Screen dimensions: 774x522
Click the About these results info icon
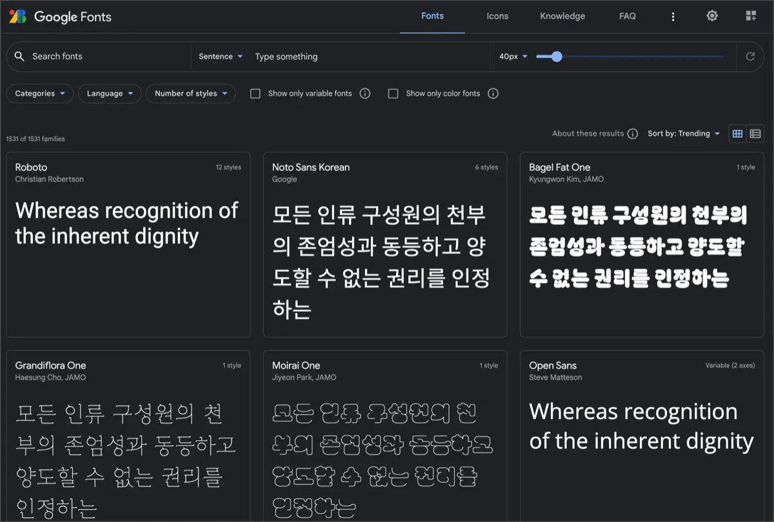632,133
